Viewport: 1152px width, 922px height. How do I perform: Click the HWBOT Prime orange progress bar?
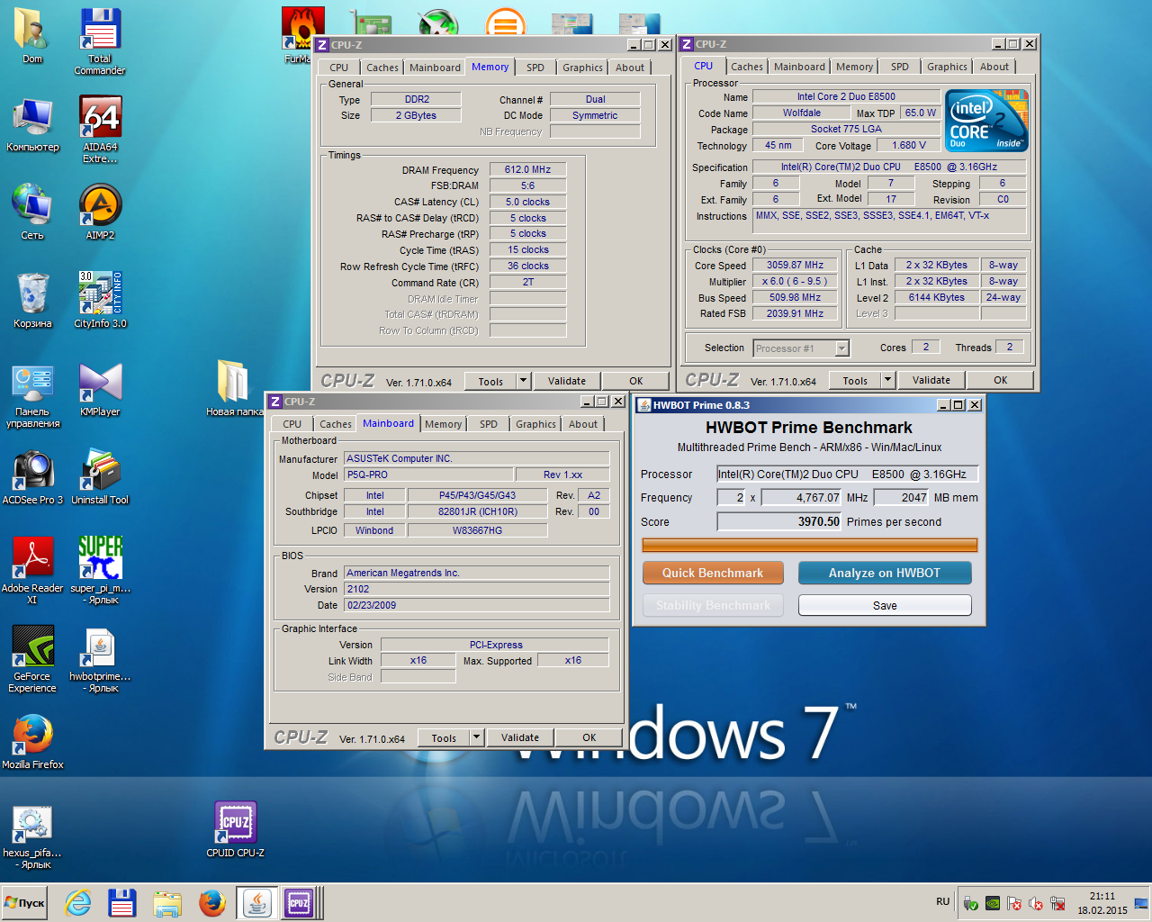(x=809, y=545)
